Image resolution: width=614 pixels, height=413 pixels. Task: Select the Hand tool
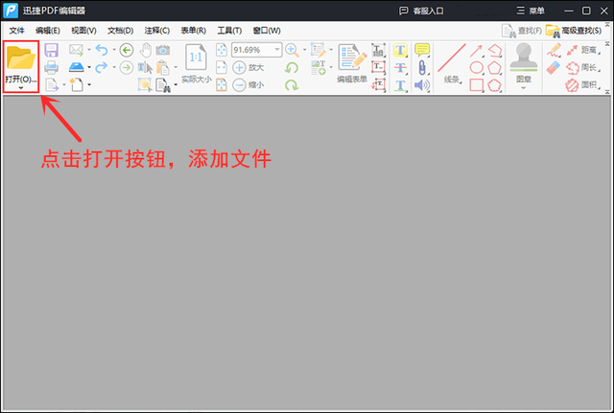146,50
